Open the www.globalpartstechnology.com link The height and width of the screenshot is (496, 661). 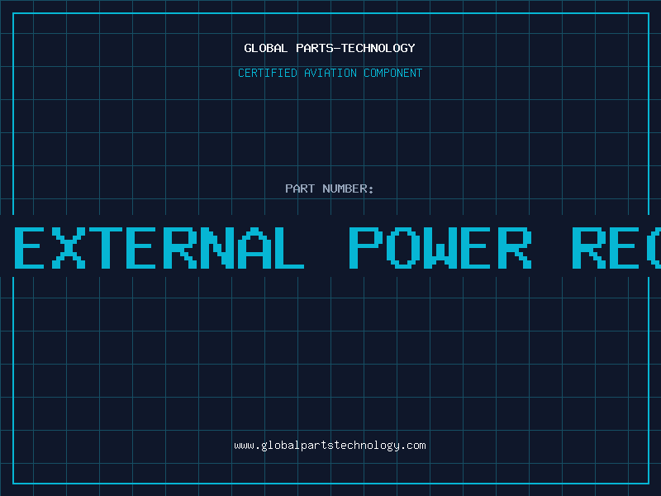tap(330, 446)
